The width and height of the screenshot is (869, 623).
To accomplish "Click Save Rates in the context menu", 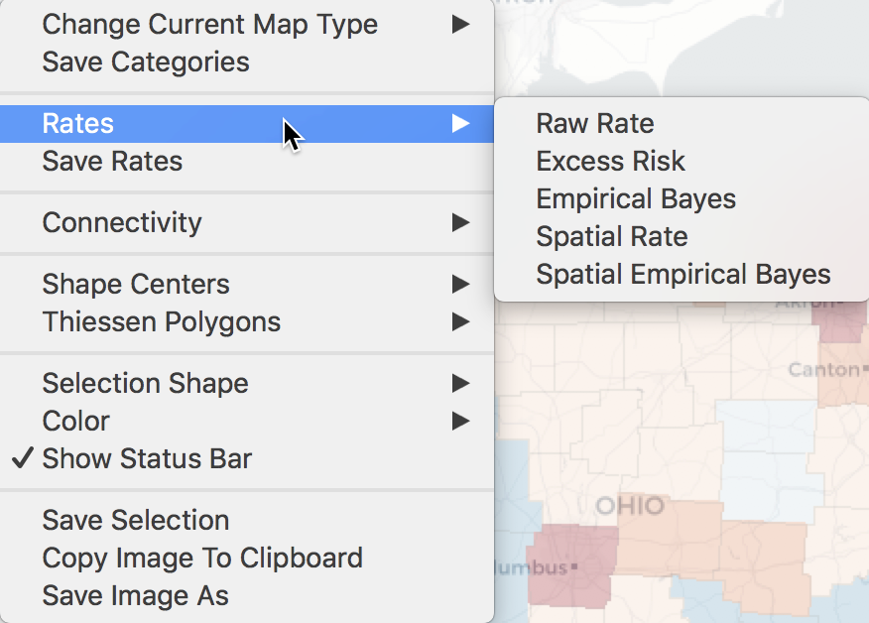I will click(247, 162).
